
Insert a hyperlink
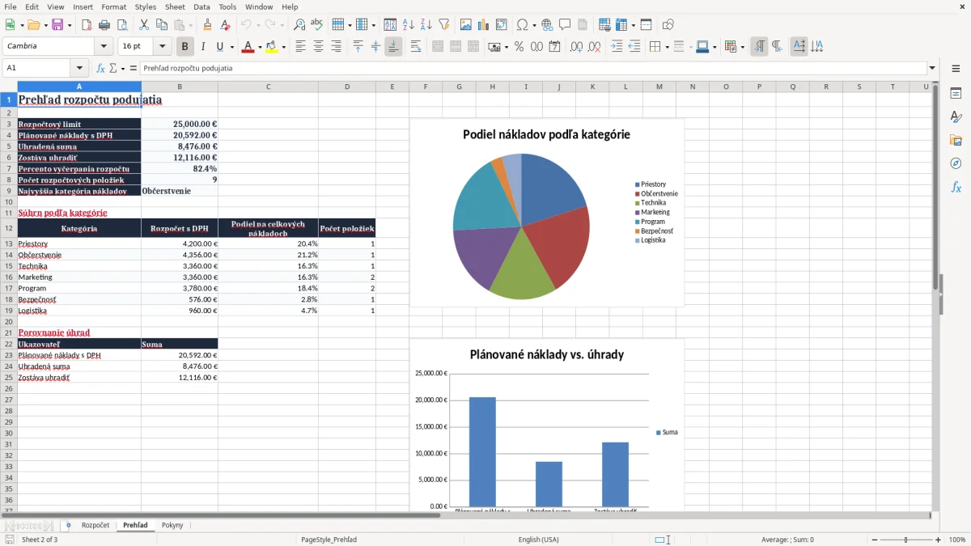coord(547,25)
